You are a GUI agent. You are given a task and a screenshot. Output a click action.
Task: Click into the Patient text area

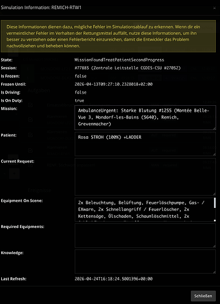pyautogui.click(x=145, y=144)
